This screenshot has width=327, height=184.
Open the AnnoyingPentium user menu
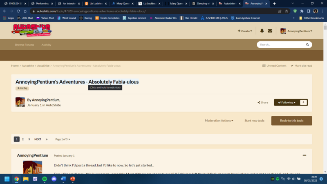tap(296, 31)
